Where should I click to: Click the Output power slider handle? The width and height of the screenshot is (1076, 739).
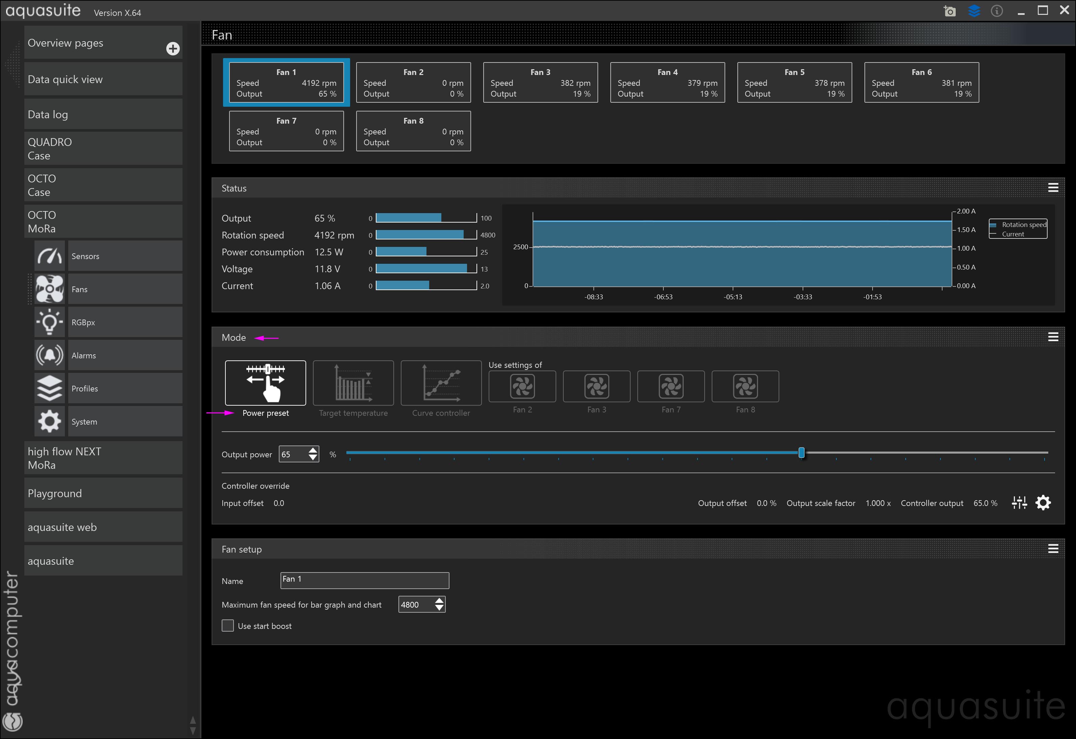point(801,453)
